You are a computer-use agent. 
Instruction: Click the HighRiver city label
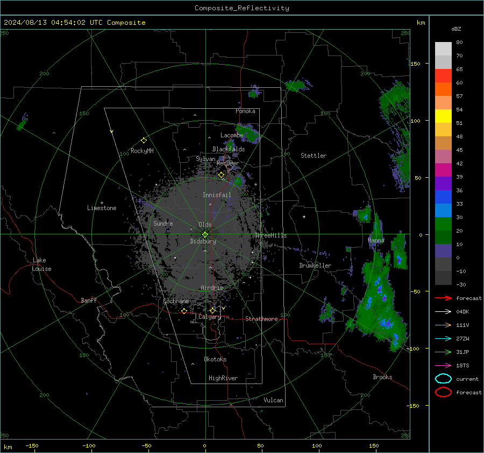[223, 378]
